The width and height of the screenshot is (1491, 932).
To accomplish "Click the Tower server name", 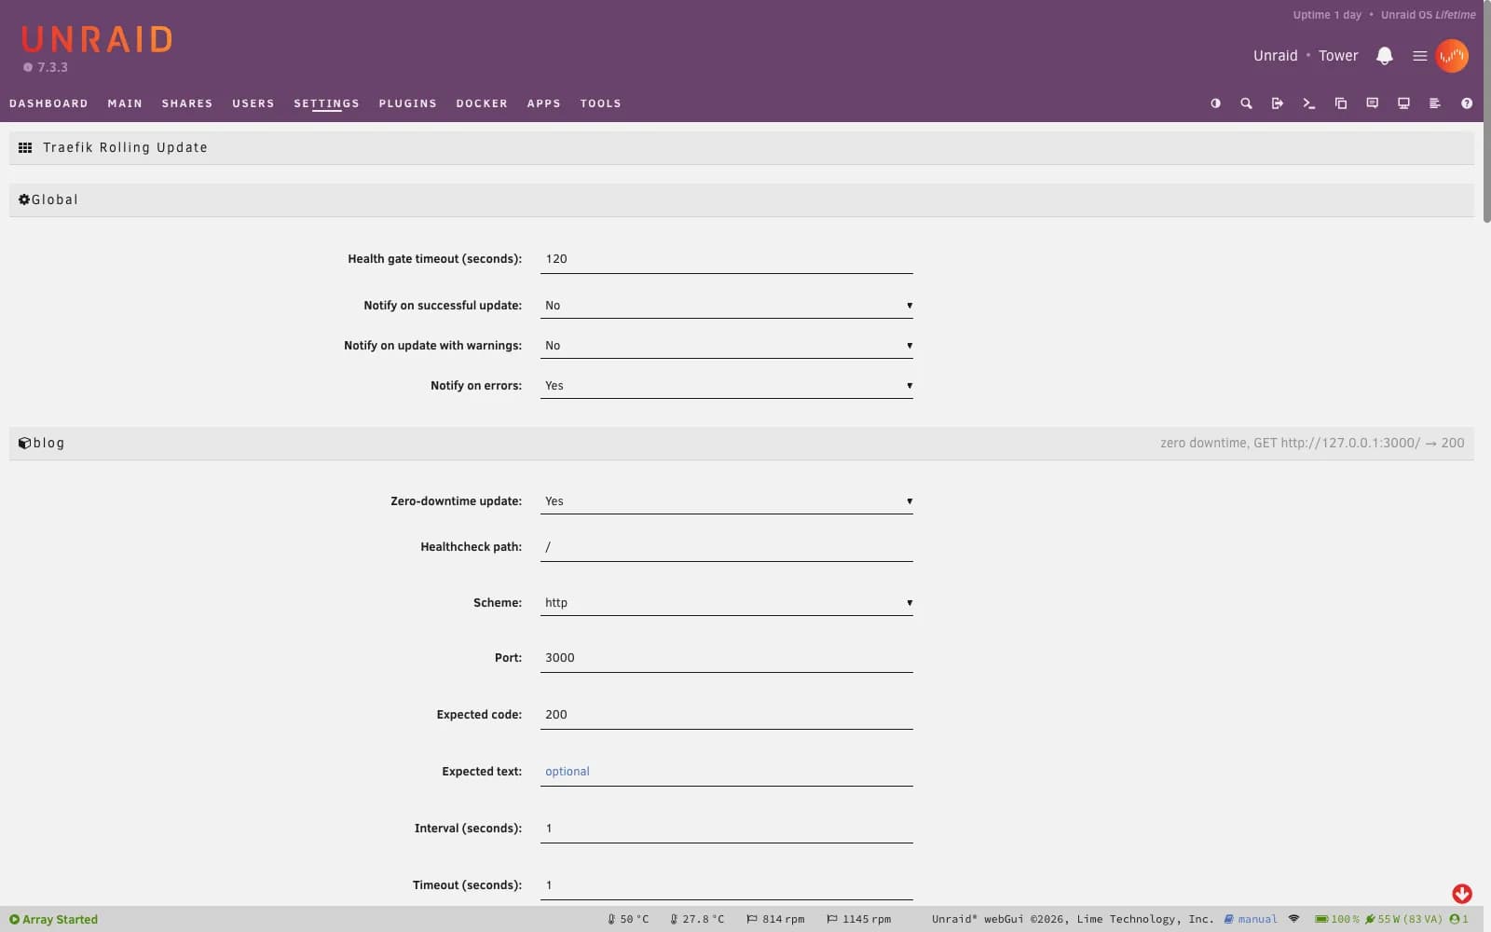I will (x=1338, y=56).
